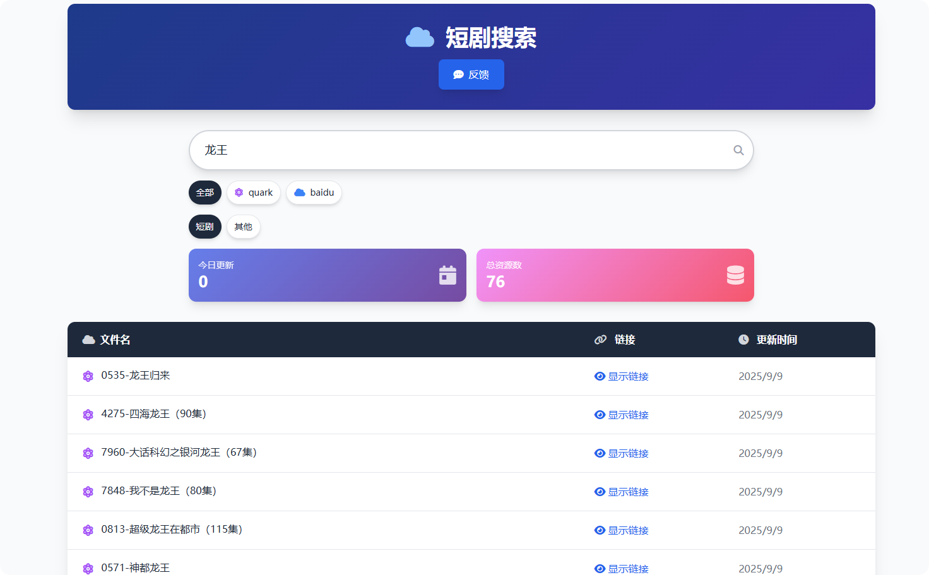Screen dimensions: 929x575
Task: Show link for 0535-龙王归来
Action: pos(622,376)
